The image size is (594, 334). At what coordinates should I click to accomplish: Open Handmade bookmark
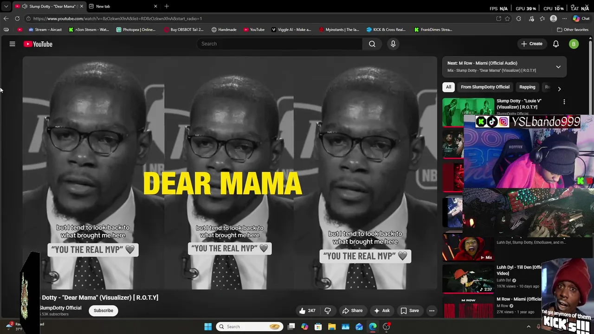click(224, 30)
